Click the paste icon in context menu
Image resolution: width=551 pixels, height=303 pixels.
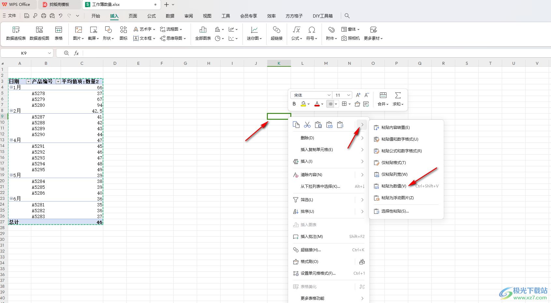click(x=318, y=125)
